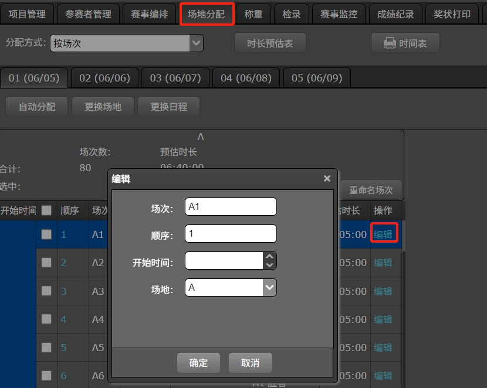Click into the 场次 text field
487x388 pixels.
tap(230, 207)
